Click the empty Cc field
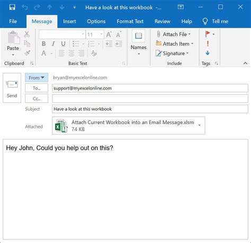 (150, 99)
